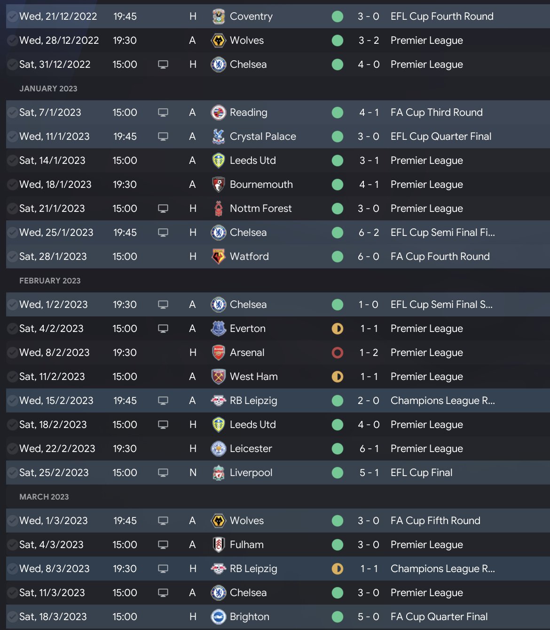Viewport: 550px width, 630px height.
Task: Open the Liverpool team name link
Action: point(251,473)
